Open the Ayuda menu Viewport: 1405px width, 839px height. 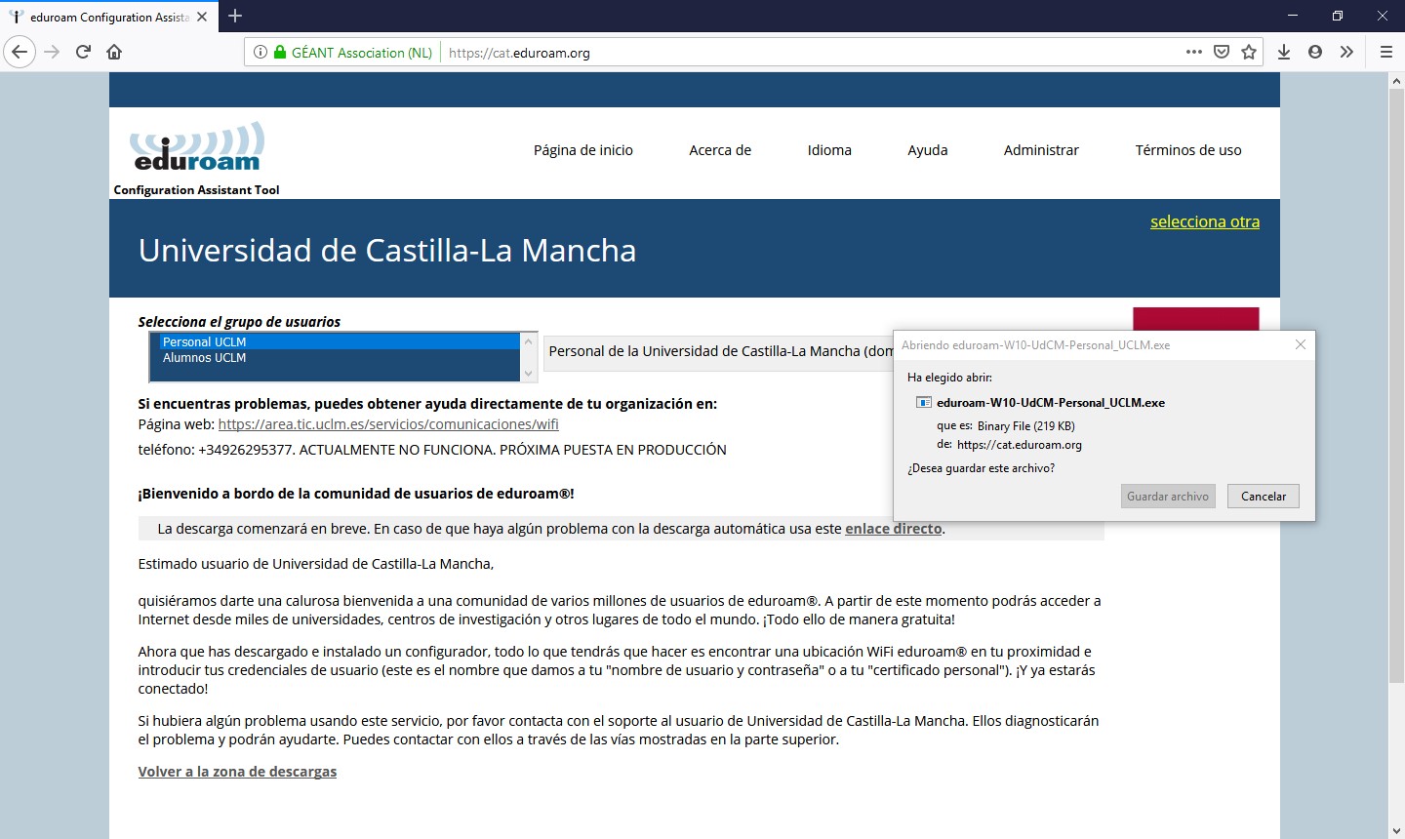coord(928,150)
